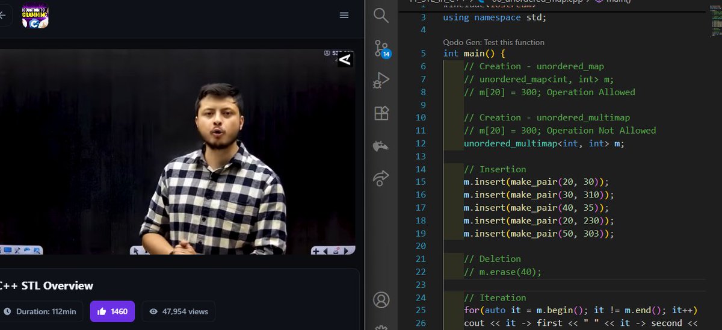Open the Extensions view
This screenshot has height=330, width=722.
tap(382, 113)
